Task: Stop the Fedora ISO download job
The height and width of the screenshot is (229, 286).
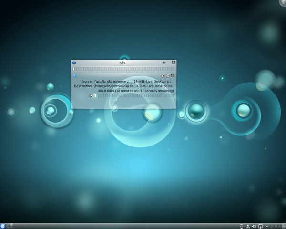Action: [x=163, y=76]
